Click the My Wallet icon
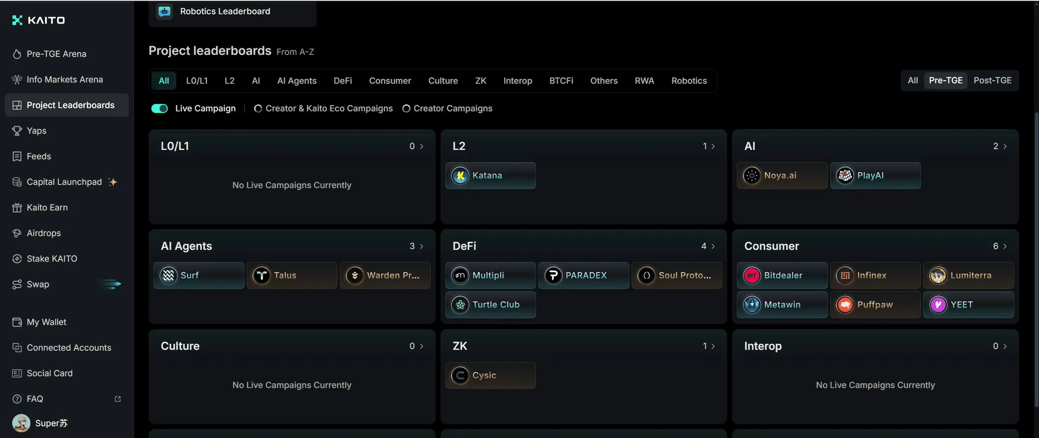Image resolution: width=1039 pixels, height=438 pixels. point(17,322)
